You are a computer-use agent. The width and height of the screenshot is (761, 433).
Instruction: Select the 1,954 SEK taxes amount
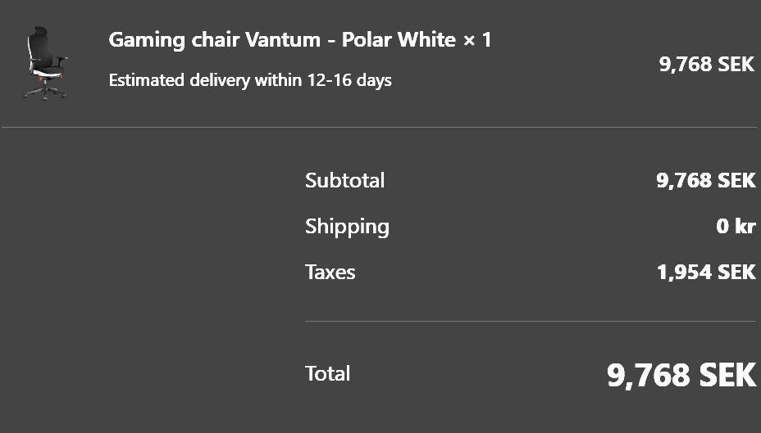[705, 272]
